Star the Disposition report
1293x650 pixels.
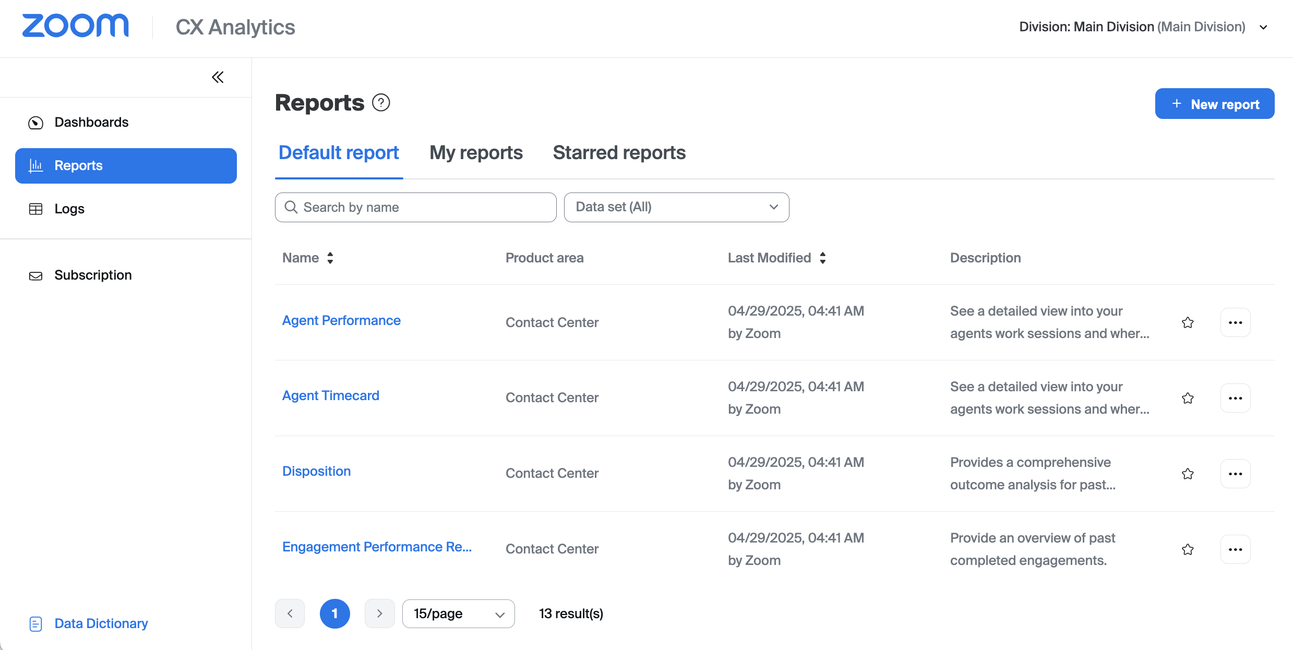[1188, 474]
